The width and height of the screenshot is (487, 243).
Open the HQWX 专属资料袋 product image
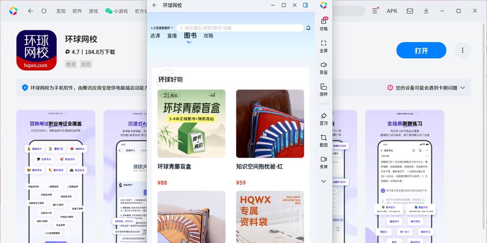point(270,217)
